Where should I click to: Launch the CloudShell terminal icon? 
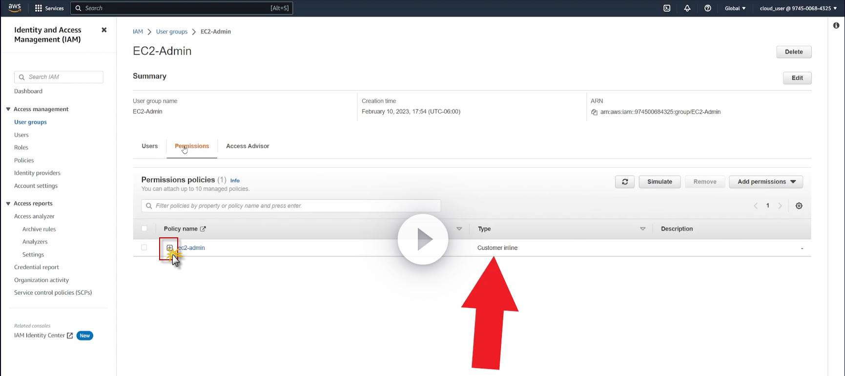pos(667,8)
